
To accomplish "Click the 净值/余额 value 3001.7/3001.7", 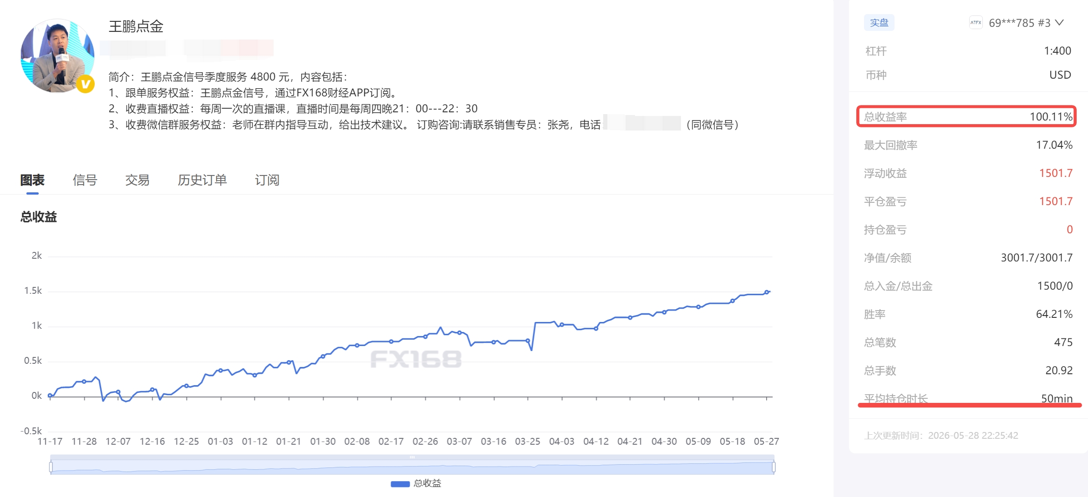I will [1037, 258].
